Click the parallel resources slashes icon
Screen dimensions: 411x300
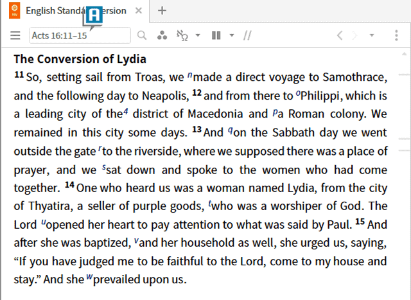(247, 35)
